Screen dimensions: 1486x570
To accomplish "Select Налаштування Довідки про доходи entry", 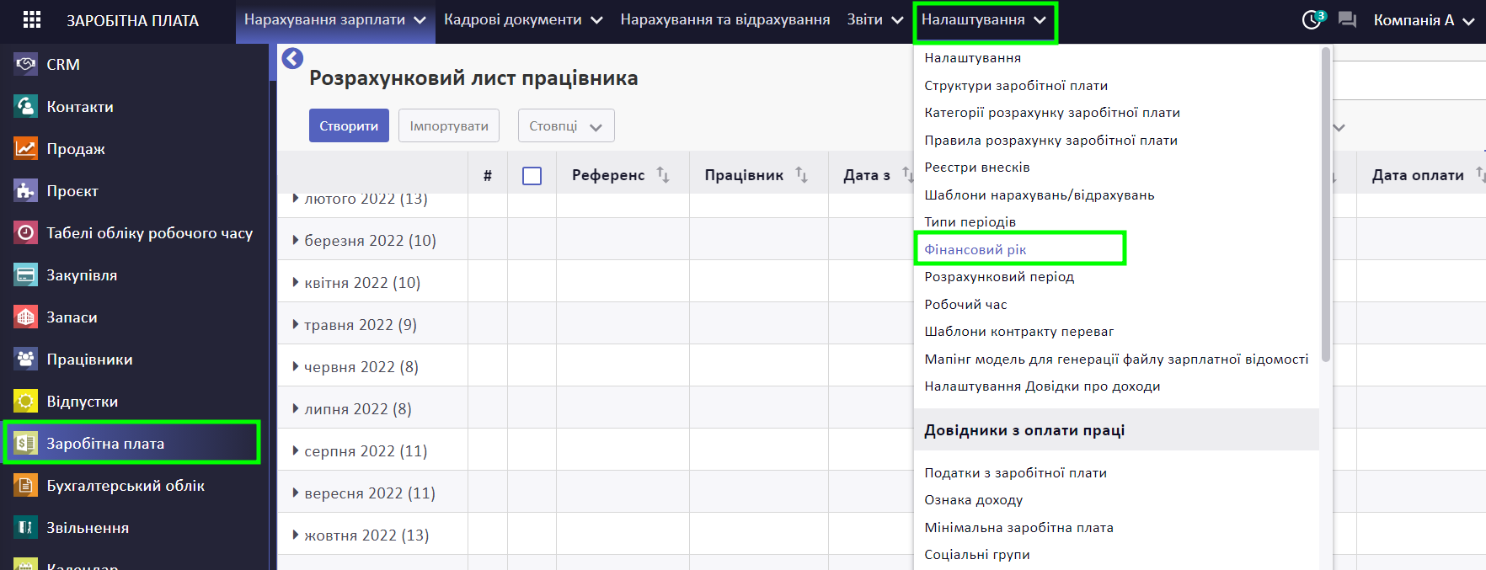I will click(1042, 386).
